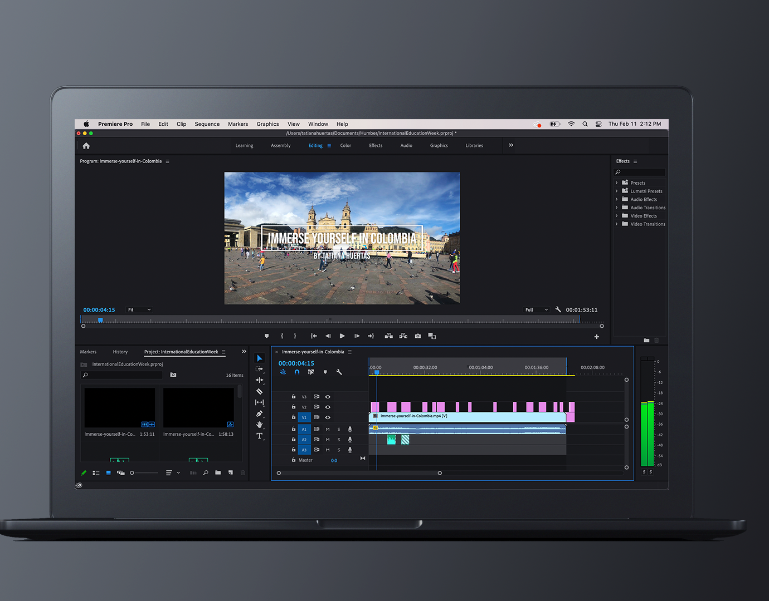Click the timeline horizontal zoom scrollbar
769x601 pixels.
coord(359,473)
